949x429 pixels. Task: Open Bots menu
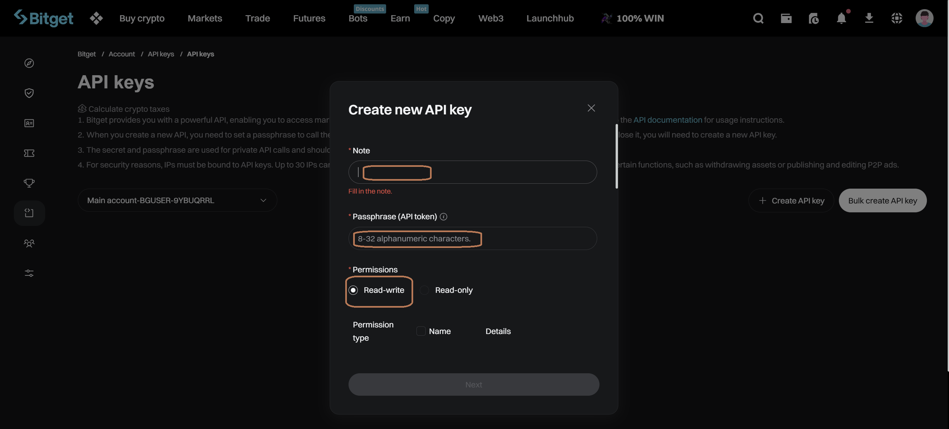click(x=358, y=18)
